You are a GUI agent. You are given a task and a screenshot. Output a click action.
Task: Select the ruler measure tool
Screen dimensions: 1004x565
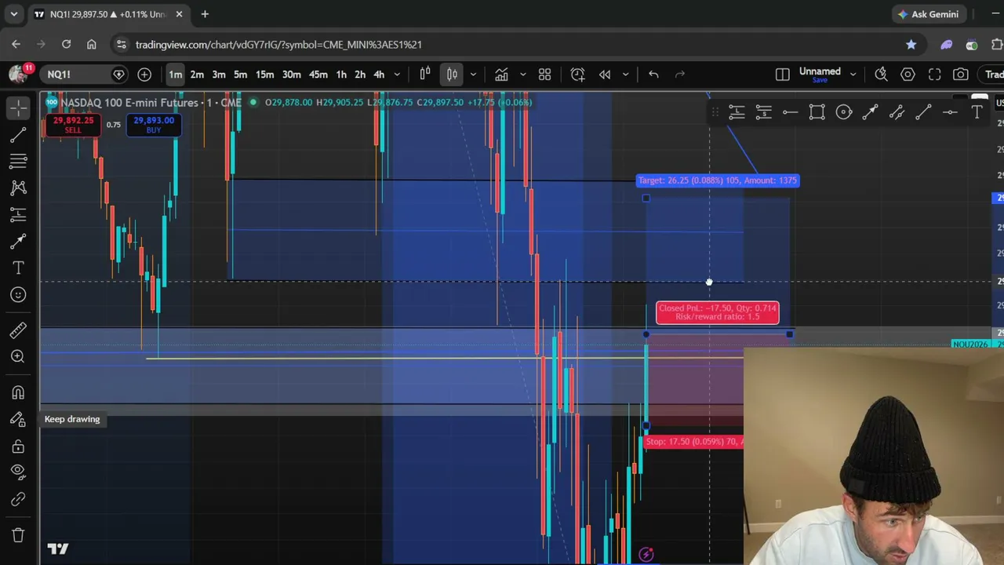(x=18, y=330)
